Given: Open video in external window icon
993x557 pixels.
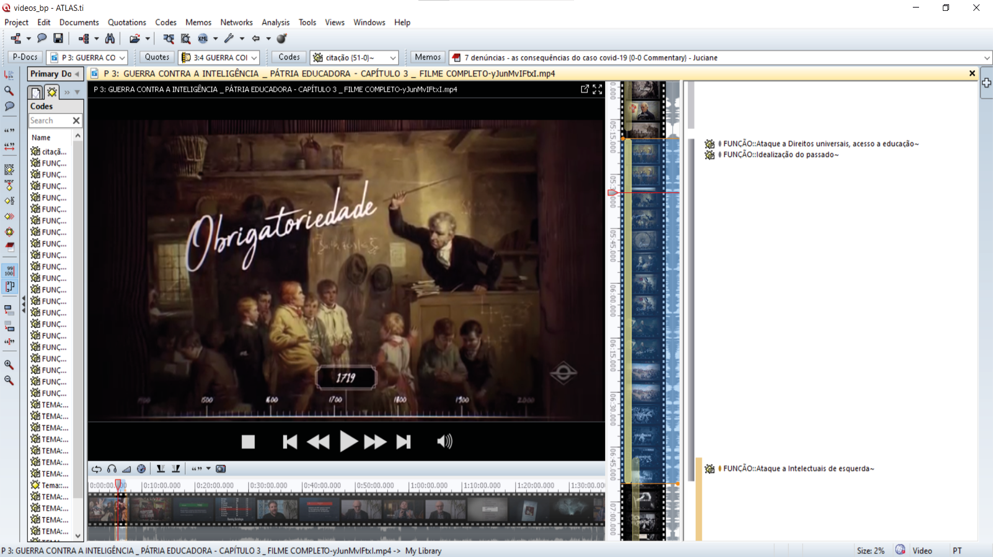Looking at the screenshot, I should [584, 89].
